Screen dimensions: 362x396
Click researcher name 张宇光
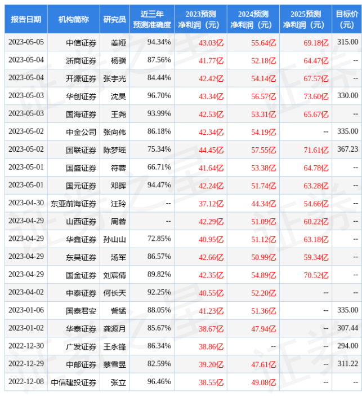[x=114, y=78]
